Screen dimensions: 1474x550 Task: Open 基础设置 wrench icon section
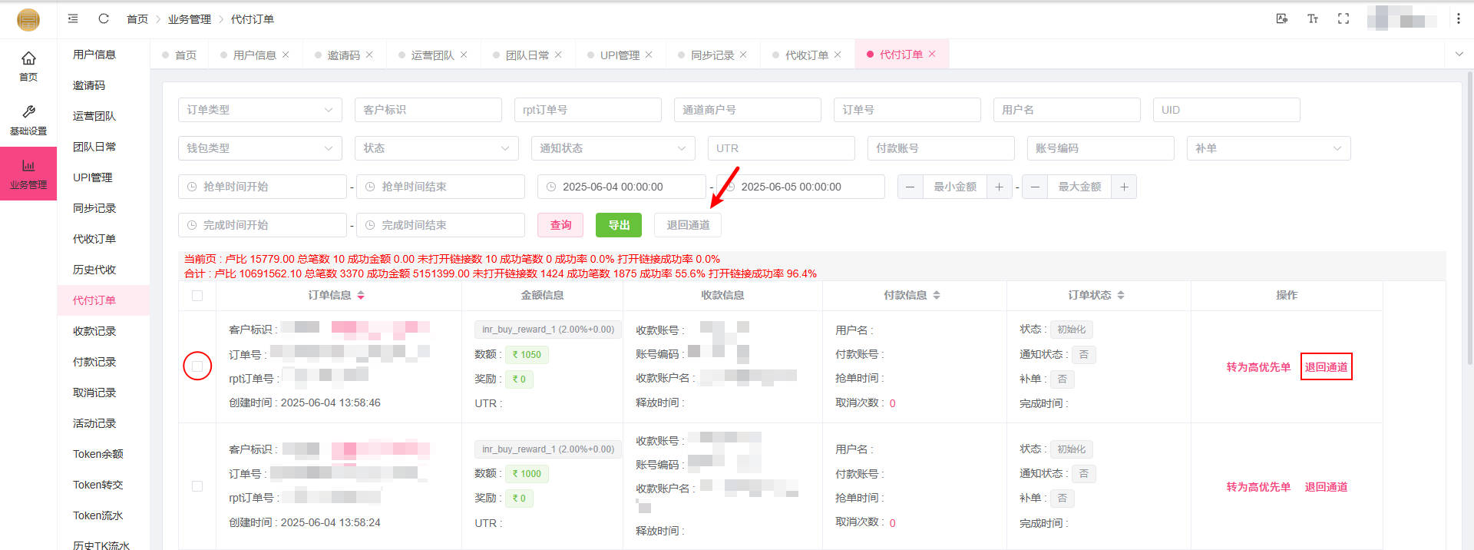tap(28, 120)
